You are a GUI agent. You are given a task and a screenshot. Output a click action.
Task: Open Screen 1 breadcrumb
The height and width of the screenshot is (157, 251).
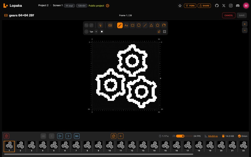click(x=58, y=5)
